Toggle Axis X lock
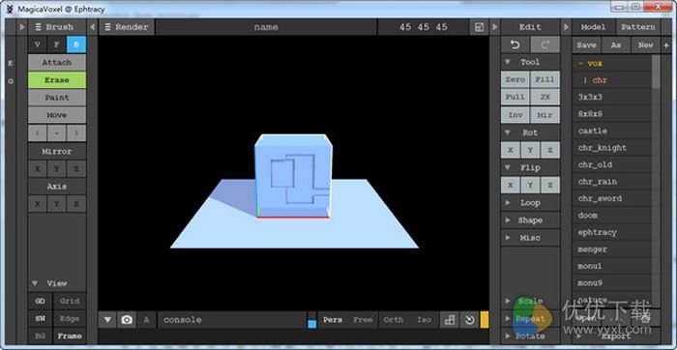This screenshot has height=350, width=677. point(38,204)
